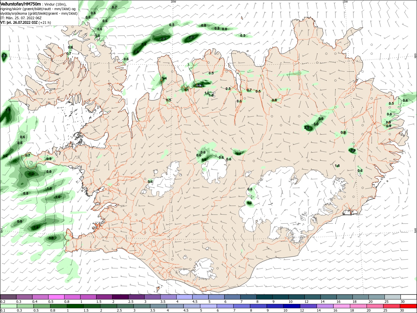
Task: Click the 1.3 precipitation value near Vatnajökull
Action: pos(249,203)
